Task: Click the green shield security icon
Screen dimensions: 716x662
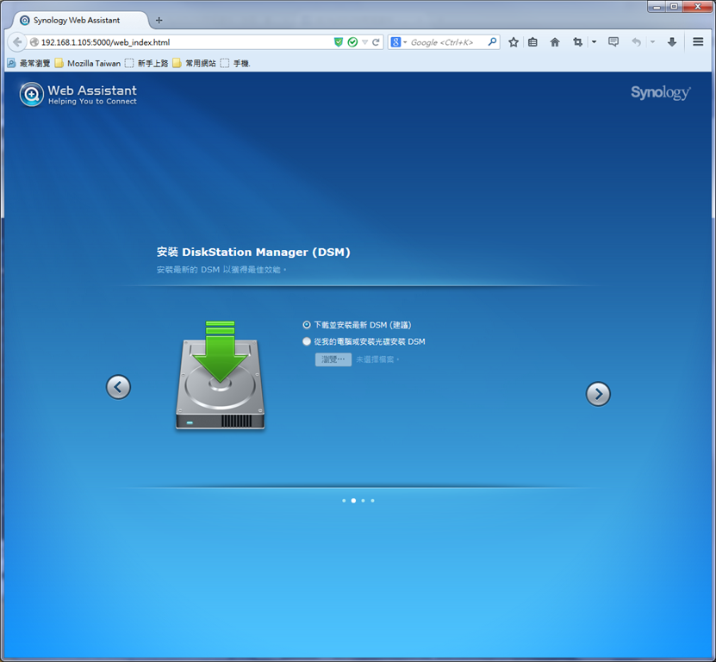Action: [x=339, y=42]
